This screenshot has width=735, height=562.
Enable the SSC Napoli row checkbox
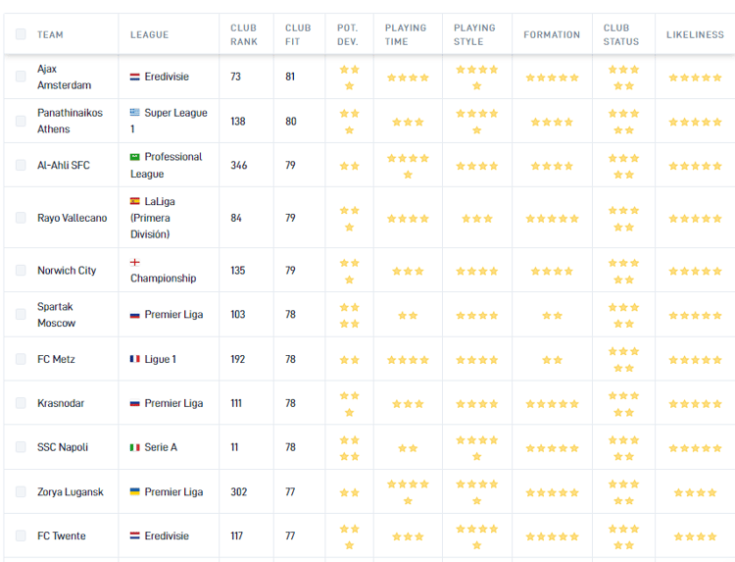click(x=22, y=447)
